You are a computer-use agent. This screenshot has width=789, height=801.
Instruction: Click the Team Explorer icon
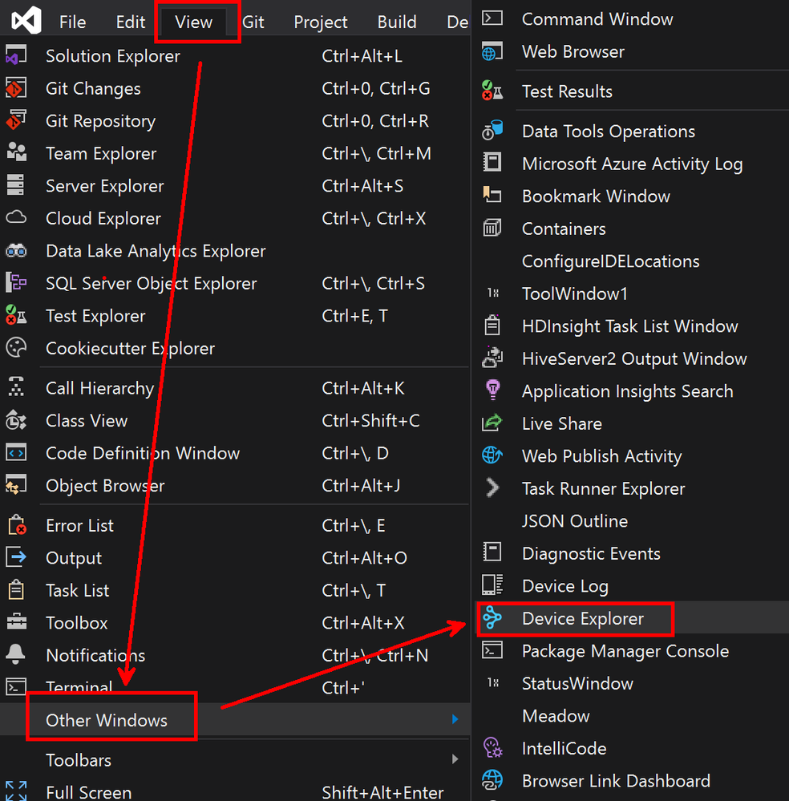click(x=16, y=152)
